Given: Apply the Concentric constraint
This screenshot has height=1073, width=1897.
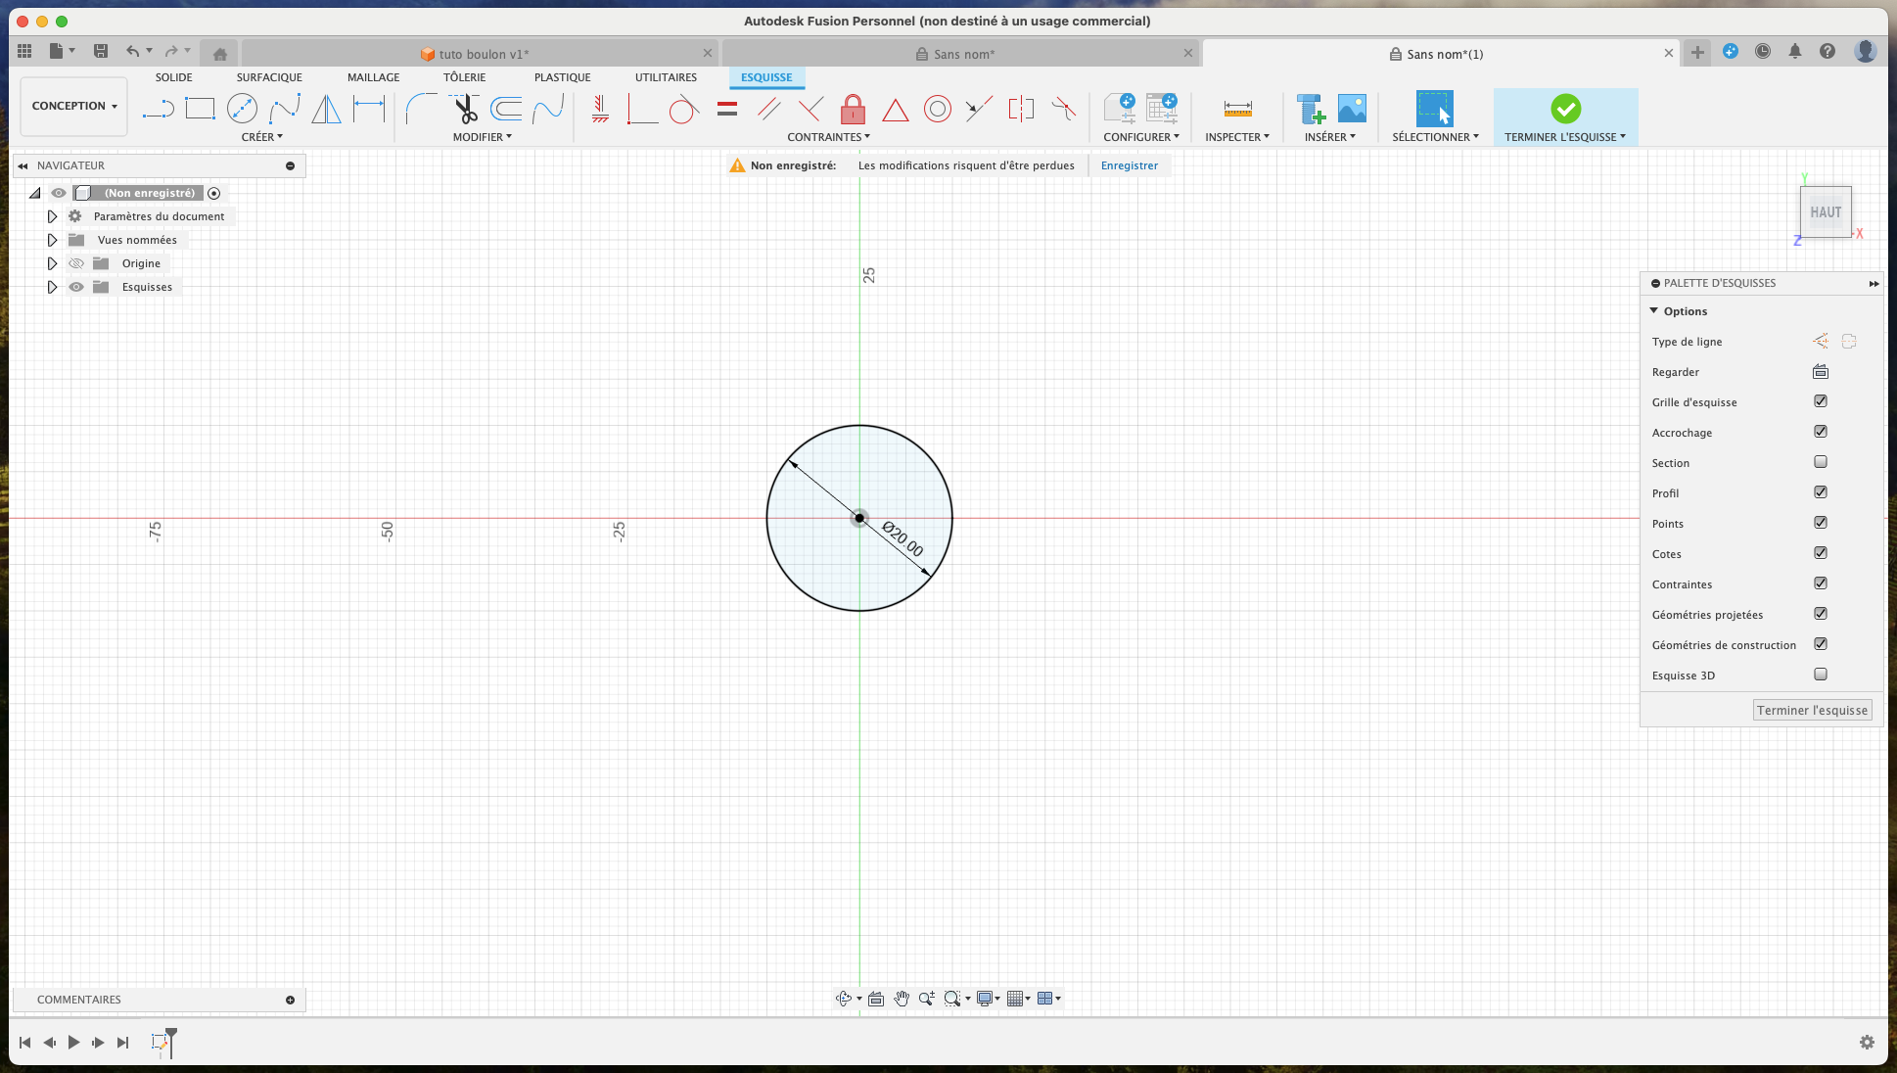Looking at the screenshot, I should 938,109.
